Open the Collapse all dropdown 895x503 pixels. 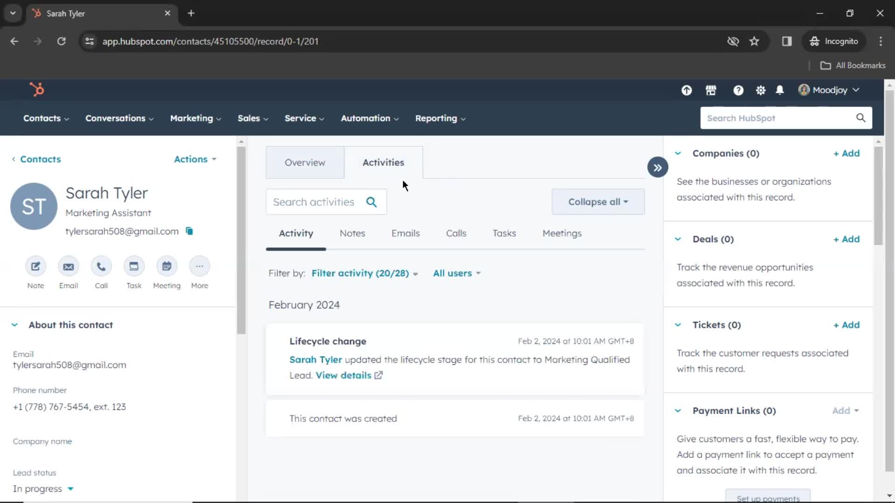click(x=598, y=202)
